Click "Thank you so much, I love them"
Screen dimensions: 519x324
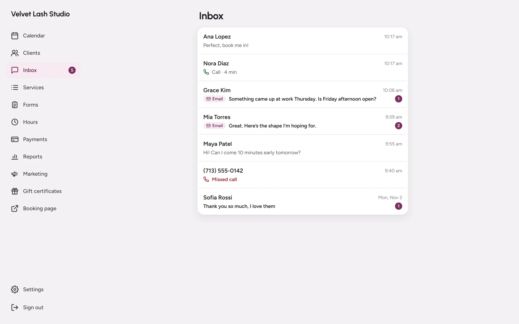239,206
